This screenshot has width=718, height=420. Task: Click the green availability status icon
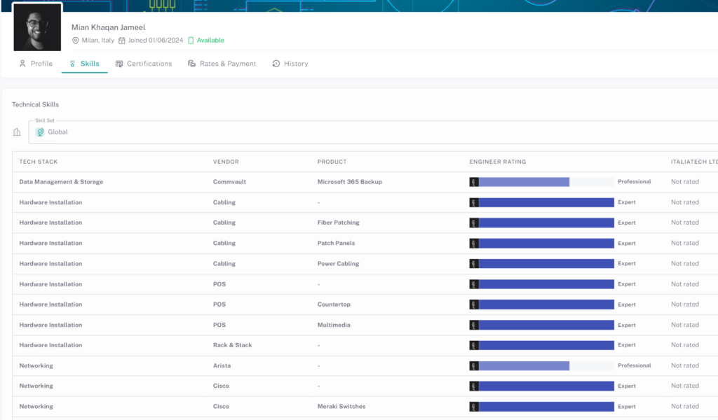tap(191, 41)
